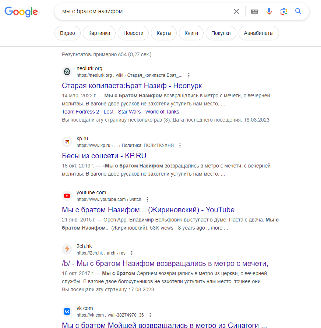Go to Google home via logo
Viewport: 321px width, 328px height.
(21, 12)
